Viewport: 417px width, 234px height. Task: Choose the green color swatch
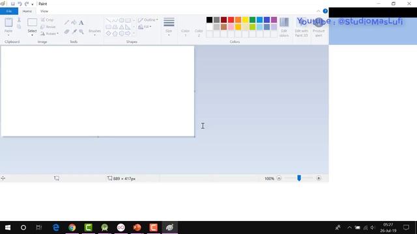pyautogui.click(x=252, y=20)
